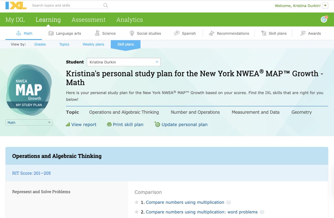The image size is (334, 218).
Task: Click the search topics and skills field
Action: pyautogui.click(x=67, y=5)
